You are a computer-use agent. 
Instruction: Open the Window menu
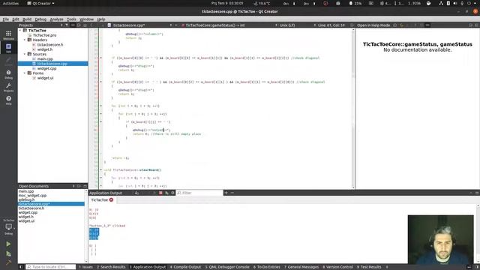(x=87, y=19)
